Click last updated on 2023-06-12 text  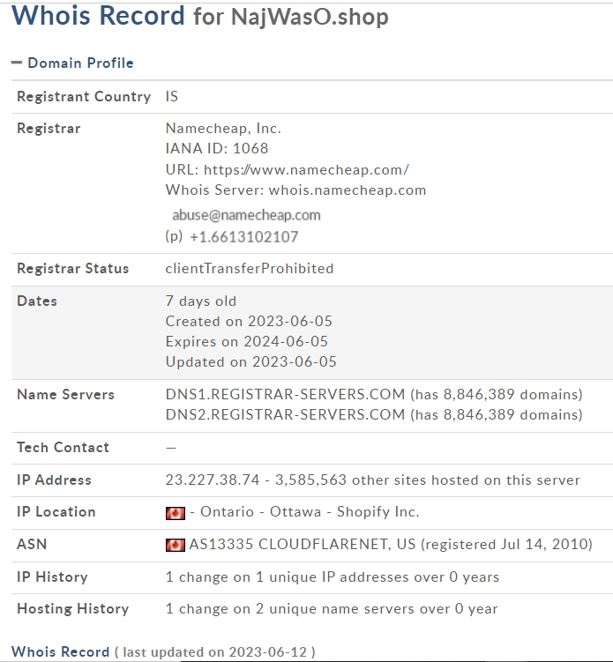coord(214,652)
